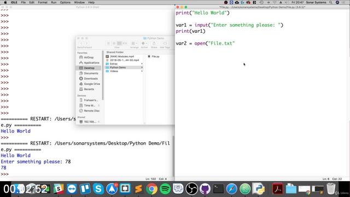Open the Format menu
This screenshot has height=197, width=350.
tap(43, 2)
